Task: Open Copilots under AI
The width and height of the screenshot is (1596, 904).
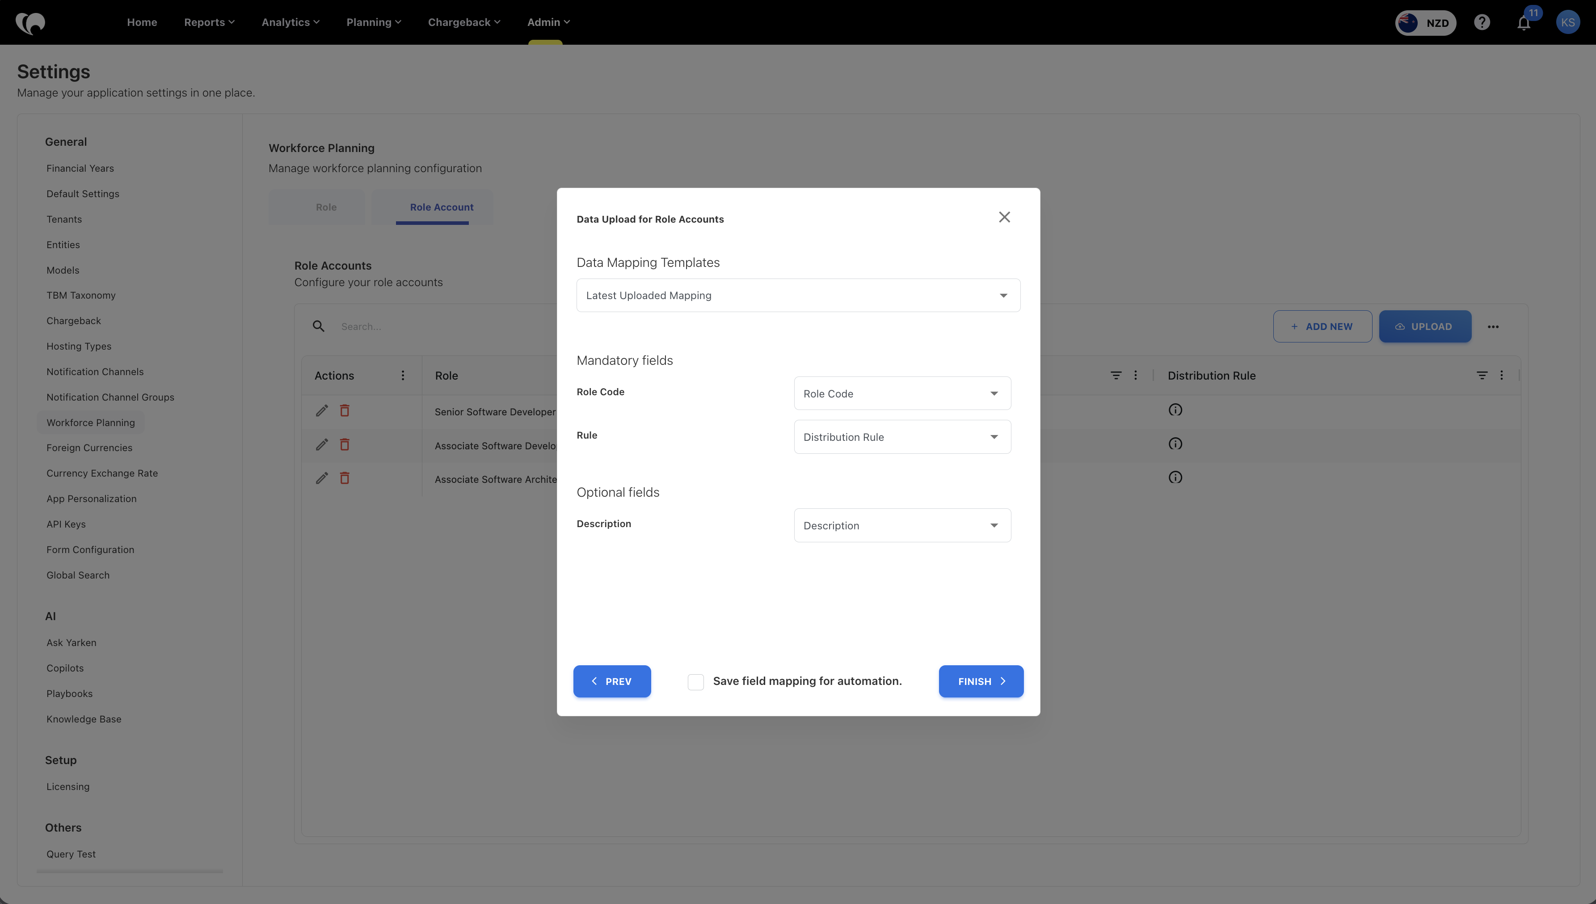Action: (x=64, y=668)
